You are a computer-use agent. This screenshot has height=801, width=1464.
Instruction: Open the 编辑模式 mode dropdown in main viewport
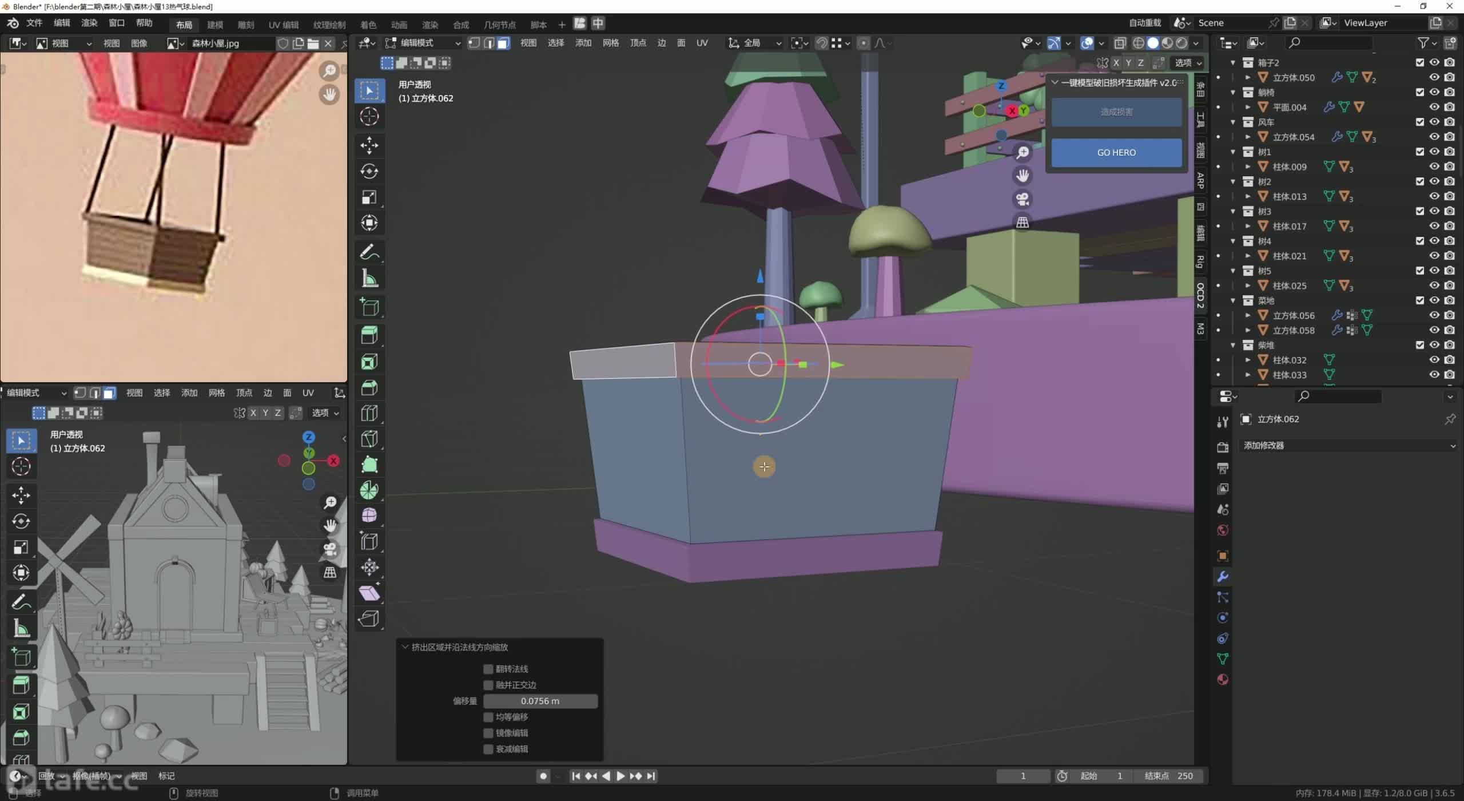click(423, 43)
